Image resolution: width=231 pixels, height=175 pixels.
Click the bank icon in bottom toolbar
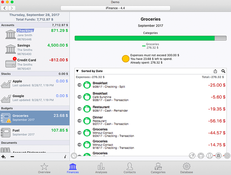(218, 156)
